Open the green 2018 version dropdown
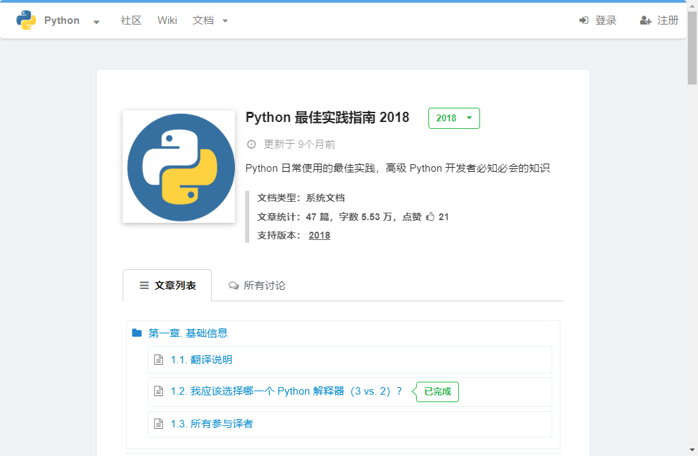Viewport: 698px width, 456px height. tap(454, 118)
